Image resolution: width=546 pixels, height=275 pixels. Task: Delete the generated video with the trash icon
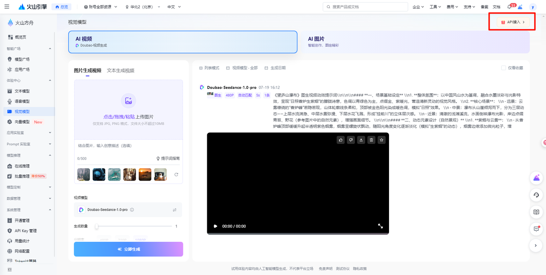pos(372,140)
